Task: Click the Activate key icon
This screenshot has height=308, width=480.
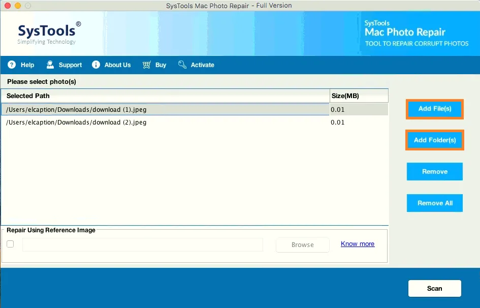Action: [182, 65]
